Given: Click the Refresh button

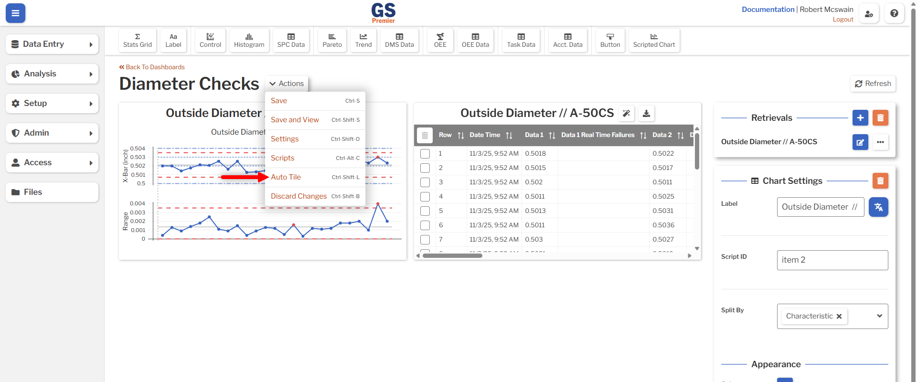Looking at the screenshot, I should coord(873,84).
